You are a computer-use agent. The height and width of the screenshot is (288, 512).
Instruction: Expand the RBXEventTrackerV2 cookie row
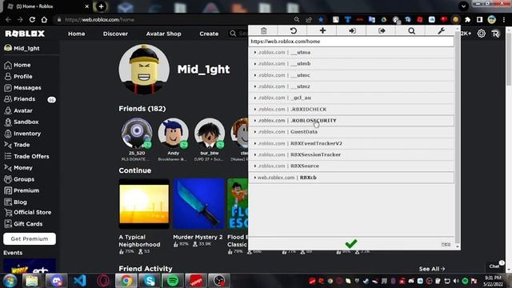pyautogui.click(x=351, y=143)
